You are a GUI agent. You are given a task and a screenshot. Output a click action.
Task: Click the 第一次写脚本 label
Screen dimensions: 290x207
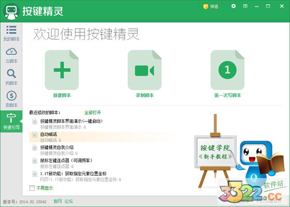pos(228,95)
